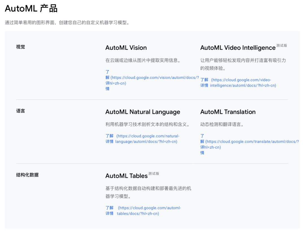305x232 pixels.
Task: Click the AutoML 产品 page title
Action: 31,8
